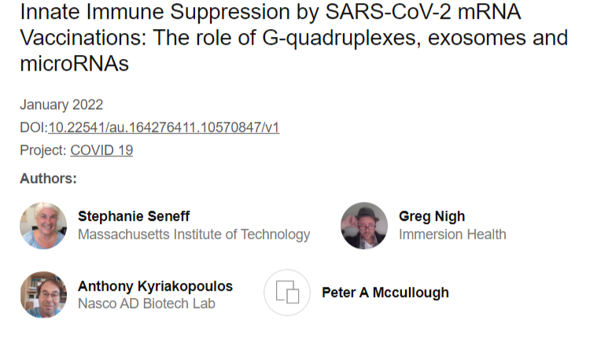Click the Peter A Mccullough name

click(385, 292)
